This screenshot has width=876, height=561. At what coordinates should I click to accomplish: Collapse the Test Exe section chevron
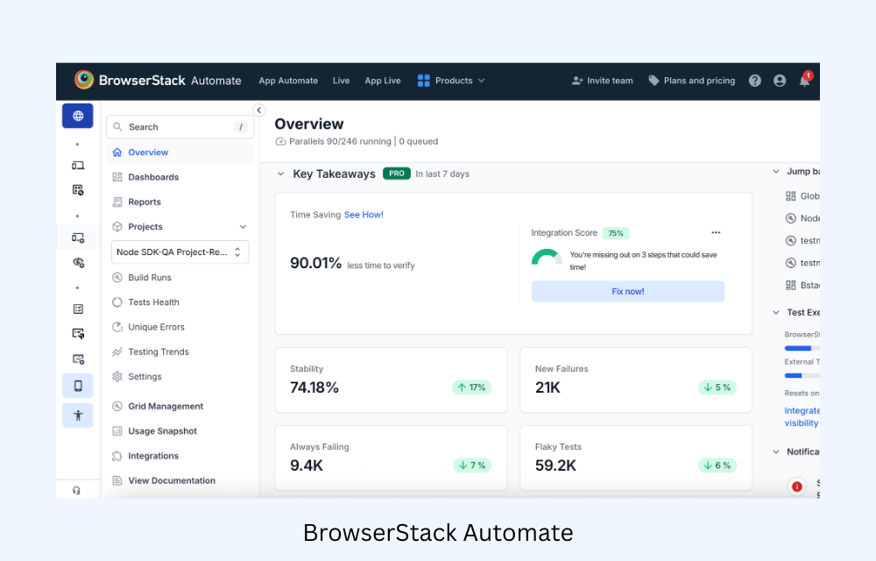tap(776, 312)
